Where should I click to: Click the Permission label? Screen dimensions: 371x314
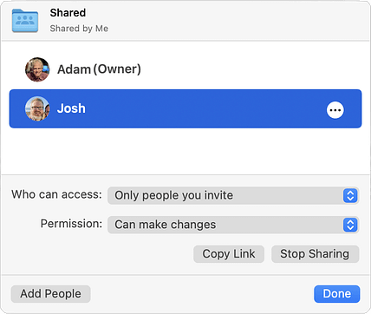pyautogui.click(x=71, y=224)
